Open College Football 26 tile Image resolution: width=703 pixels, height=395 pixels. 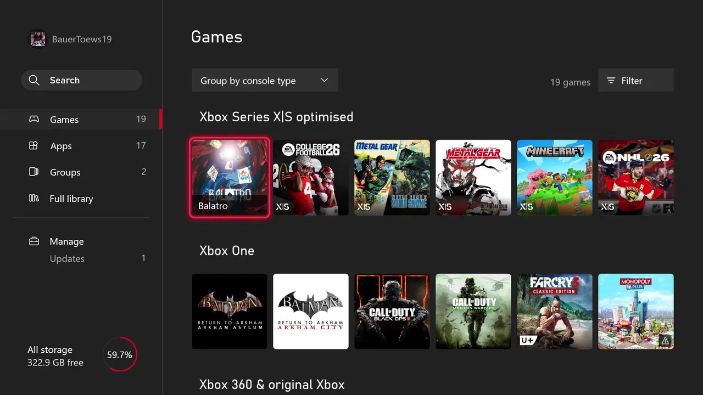(x=311, y=177)
